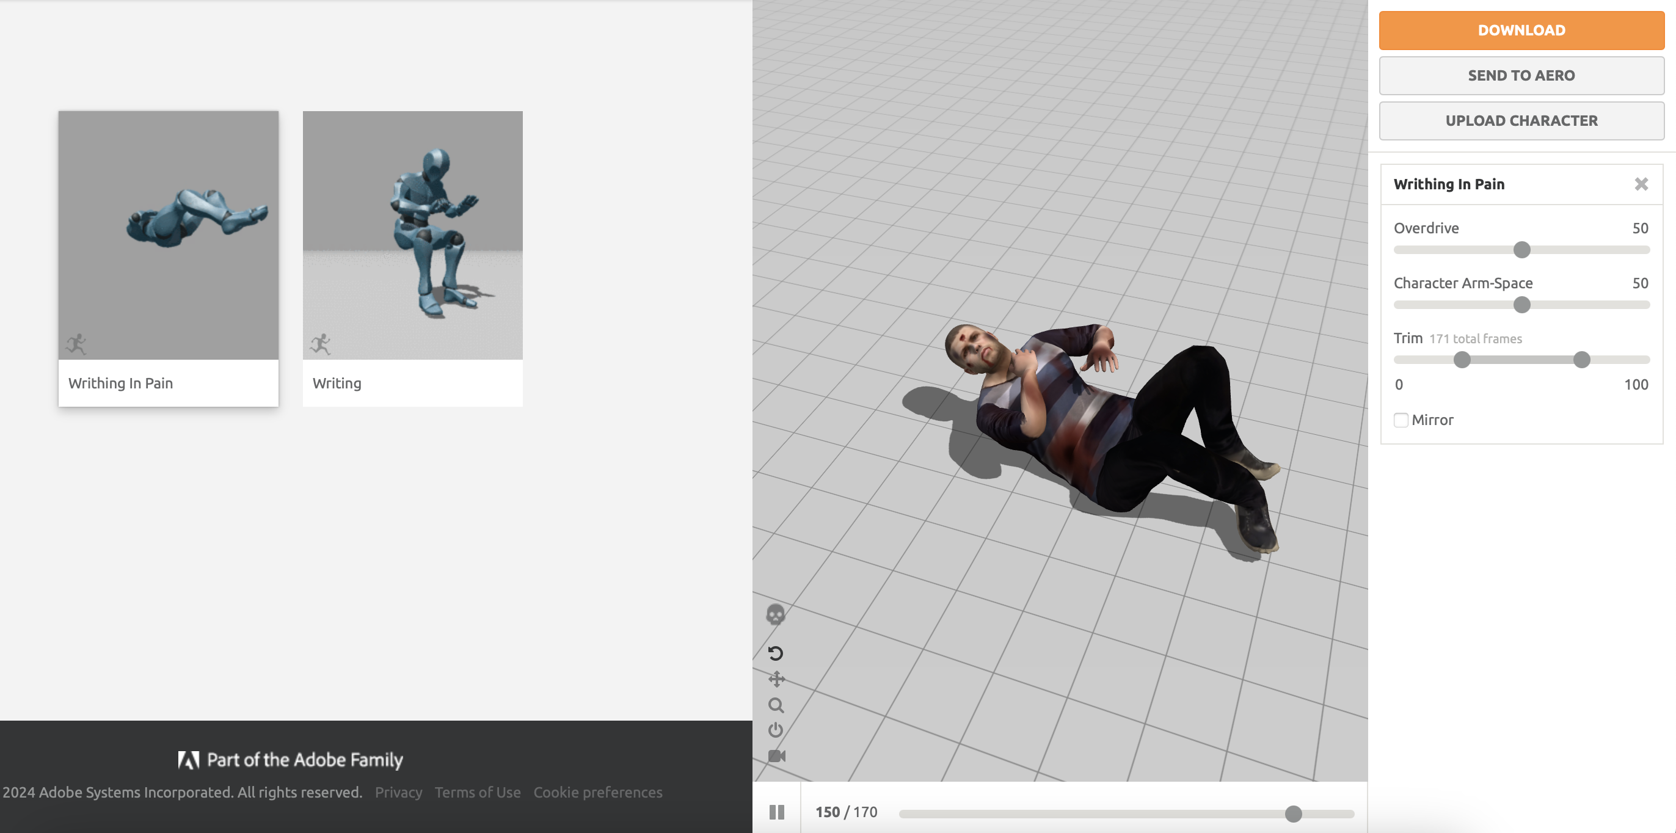Click the right Trim slider handle
The height and width of the screenshot is (833, 1676).
1581,360
